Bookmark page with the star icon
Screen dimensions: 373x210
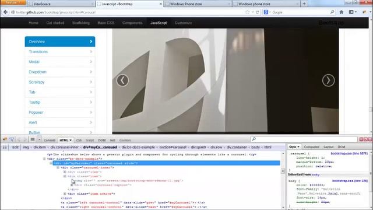pos(247,12)
